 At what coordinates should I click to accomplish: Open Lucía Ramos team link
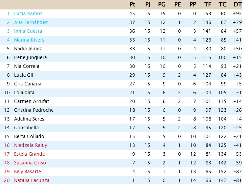click(x=28, y=14)
